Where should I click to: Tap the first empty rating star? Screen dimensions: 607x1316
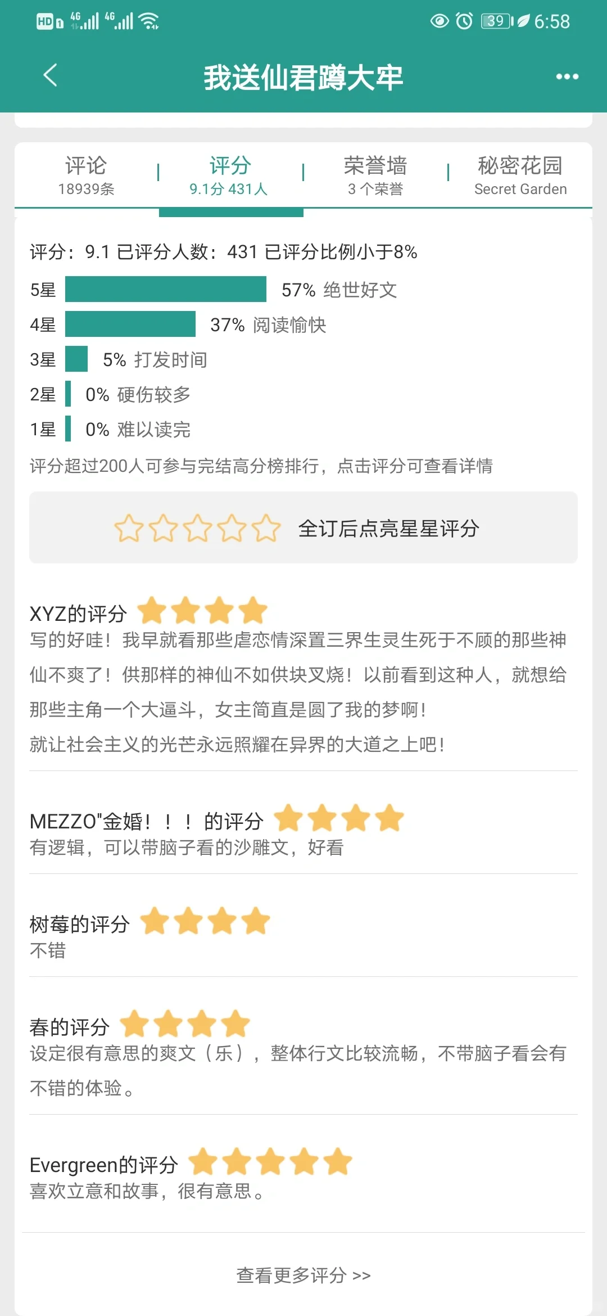pos(129,529)
